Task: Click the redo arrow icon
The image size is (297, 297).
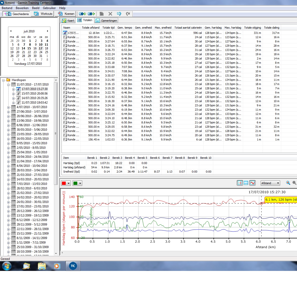Action: [x=128, y=14]
